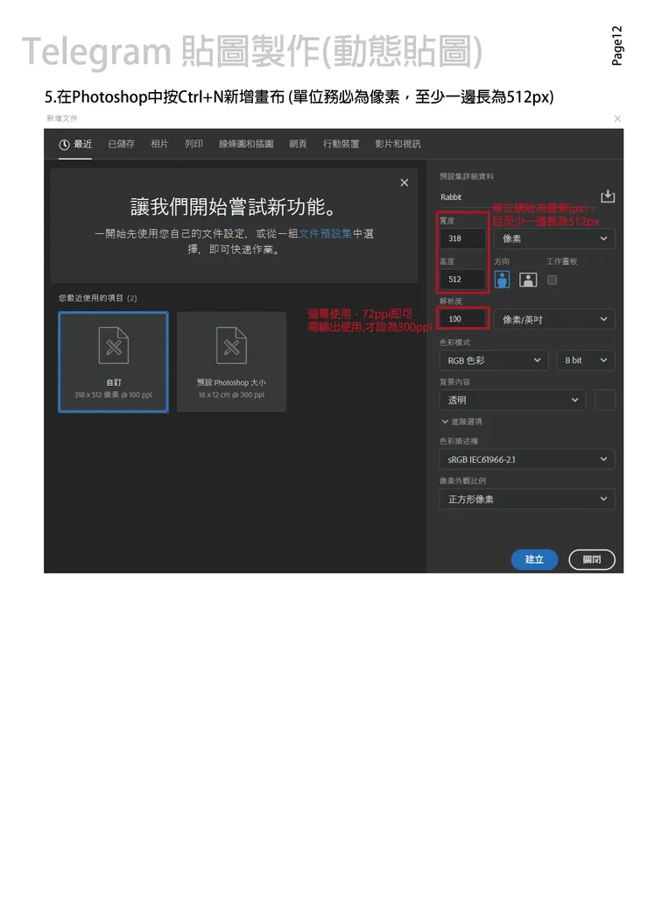Open the 像素 unit dropdown
This screenshot has height=917, width=648.
(554, 238)
